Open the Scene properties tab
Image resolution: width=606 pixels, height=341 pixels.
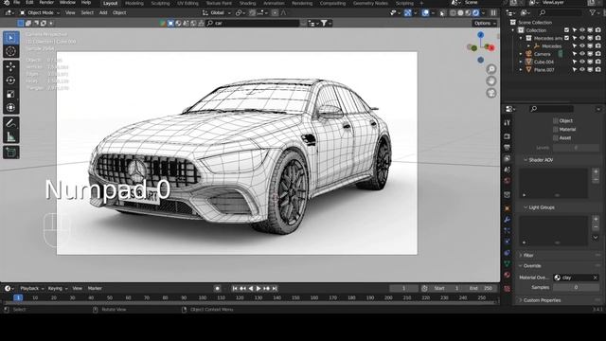click(508, 170)
